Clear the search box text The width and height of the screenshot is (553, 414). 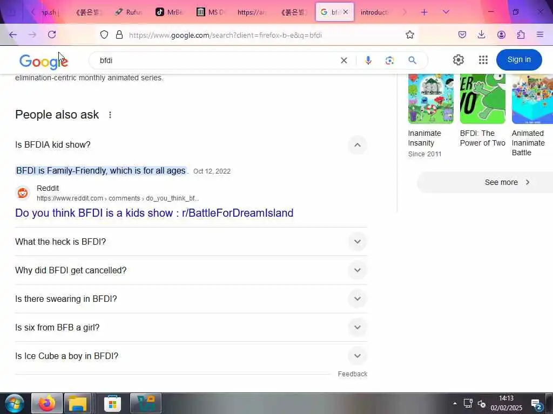344,60
